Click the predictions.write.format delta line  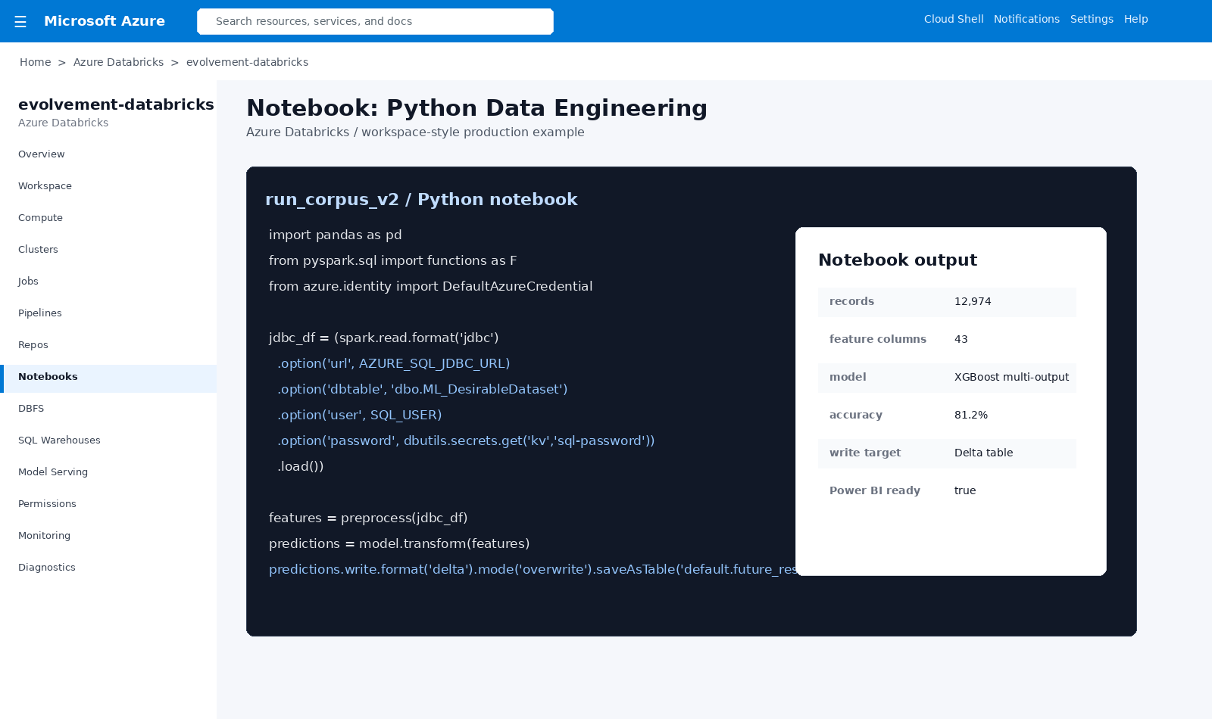[x=533, y=569]
